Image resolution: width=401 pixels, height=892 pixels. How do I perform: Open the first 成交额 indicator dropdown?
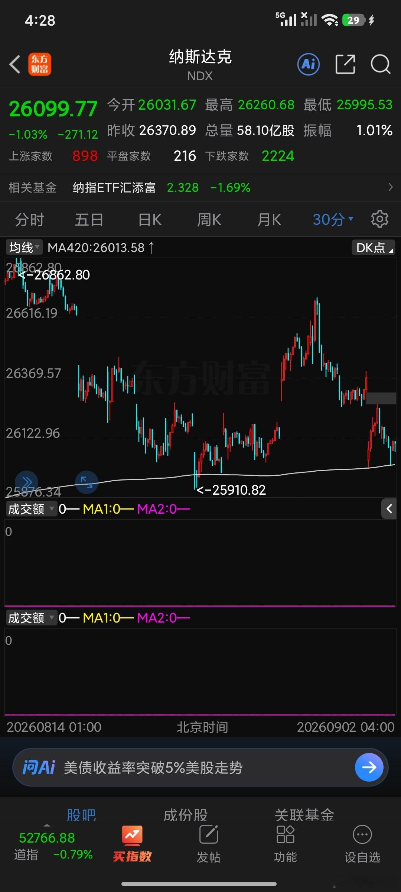click(x=31, y=509)
